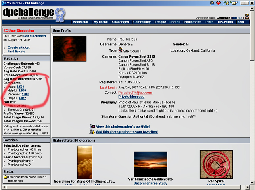Open Helpful received count 4,072
This screenshot has width=255, height=190.
[x=22, y=98]
